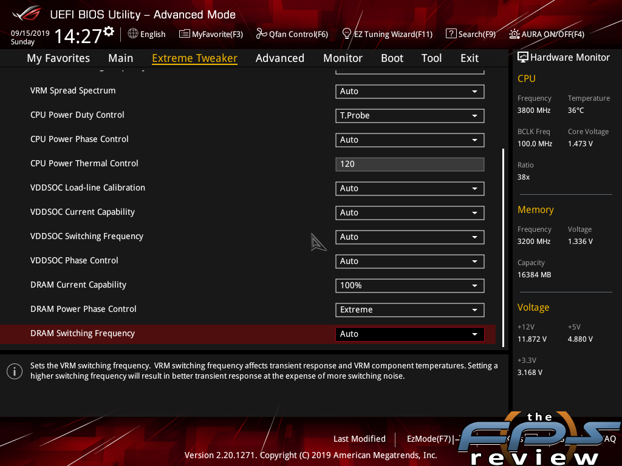The image size is (622, 466).
Task: Switch to My Favorites tab
Action: pos(58,58)
